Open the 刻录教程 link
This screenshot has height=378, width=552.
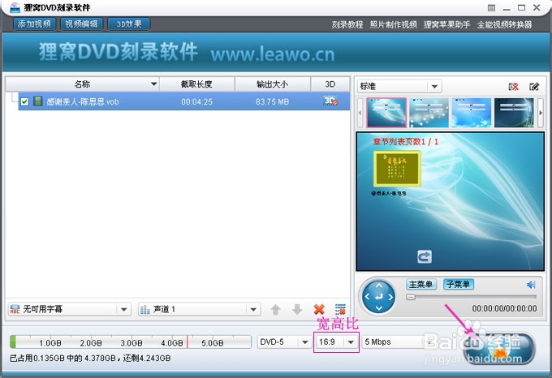(347, 24)
